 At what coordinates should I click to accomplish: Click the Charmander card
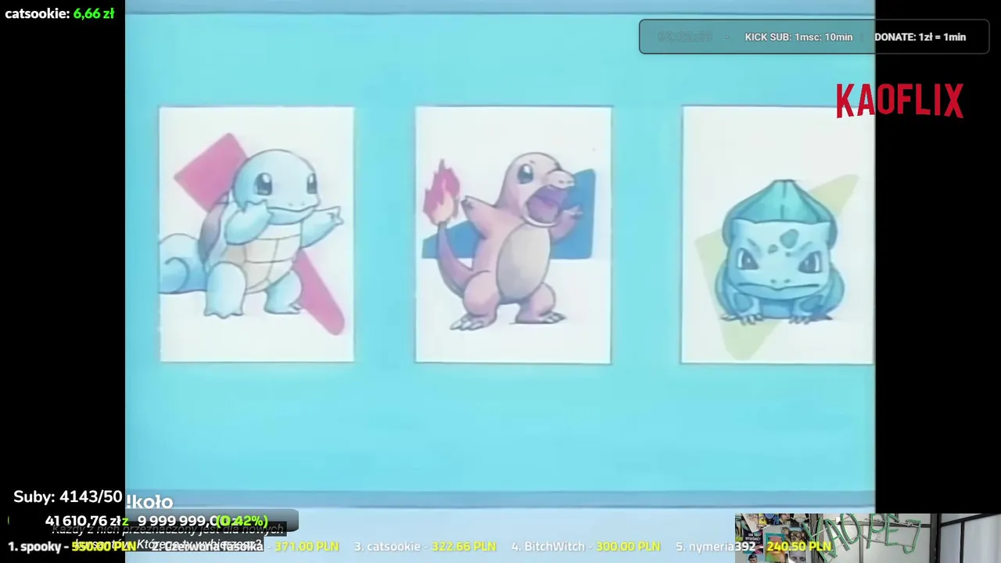click(x=513, y=235)
